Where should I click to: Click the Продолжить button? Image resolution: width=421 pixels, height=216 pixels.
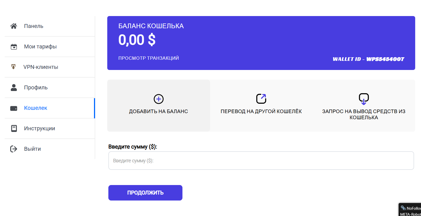click(145, 193)
